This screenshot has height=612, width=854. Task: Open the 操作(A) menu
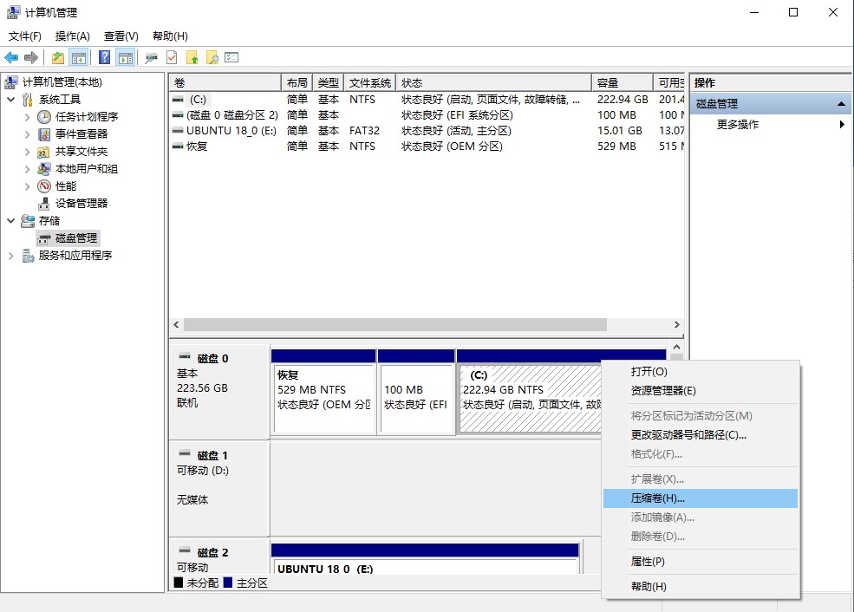click(73, 36)
